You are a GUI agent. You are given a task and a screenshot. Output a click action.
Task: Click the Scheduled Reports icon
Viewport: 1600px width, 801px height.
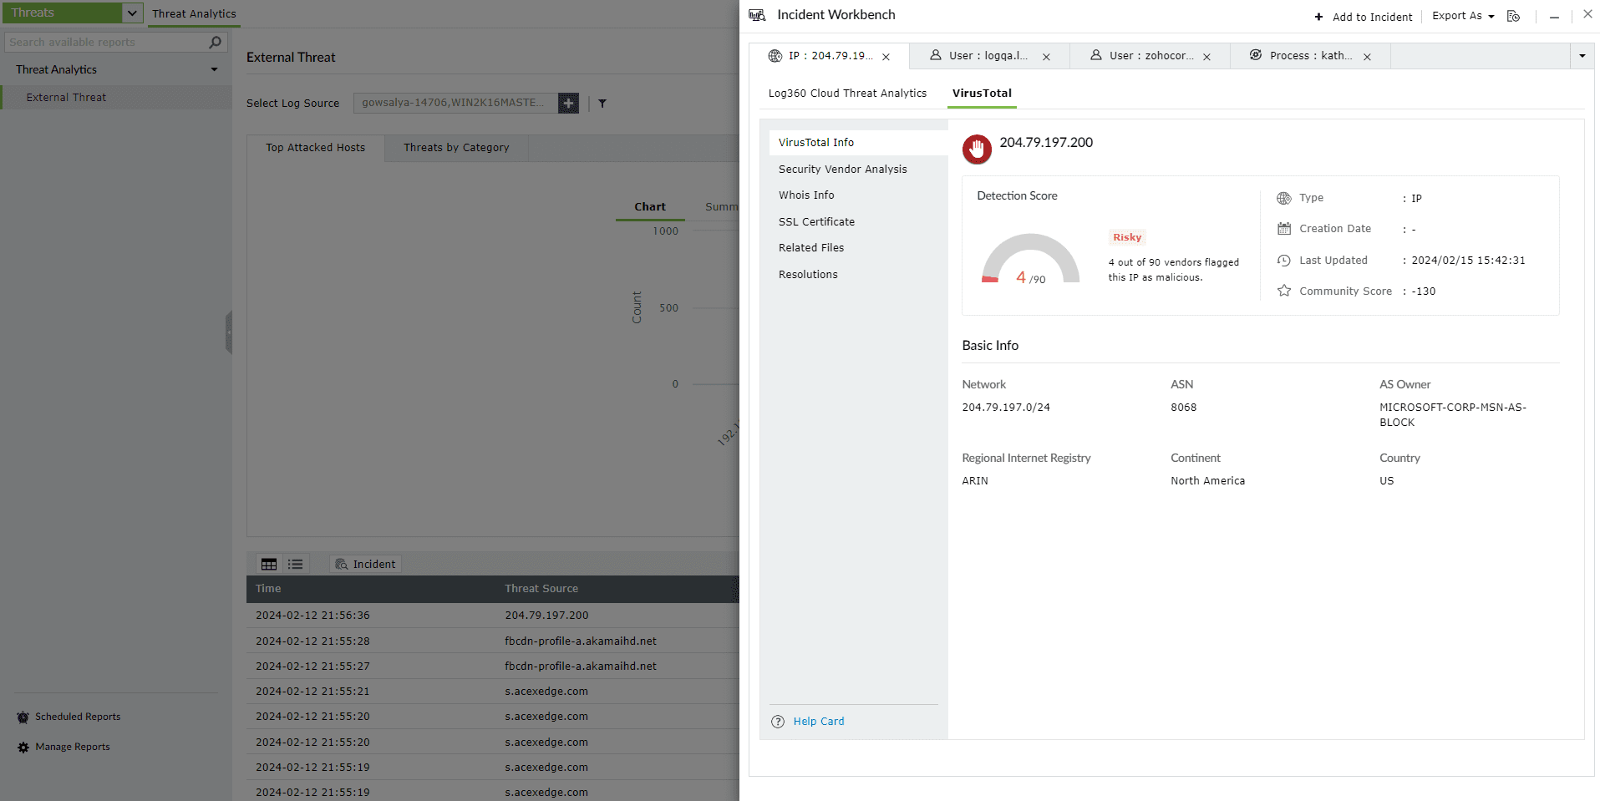(x=23, y=717)
